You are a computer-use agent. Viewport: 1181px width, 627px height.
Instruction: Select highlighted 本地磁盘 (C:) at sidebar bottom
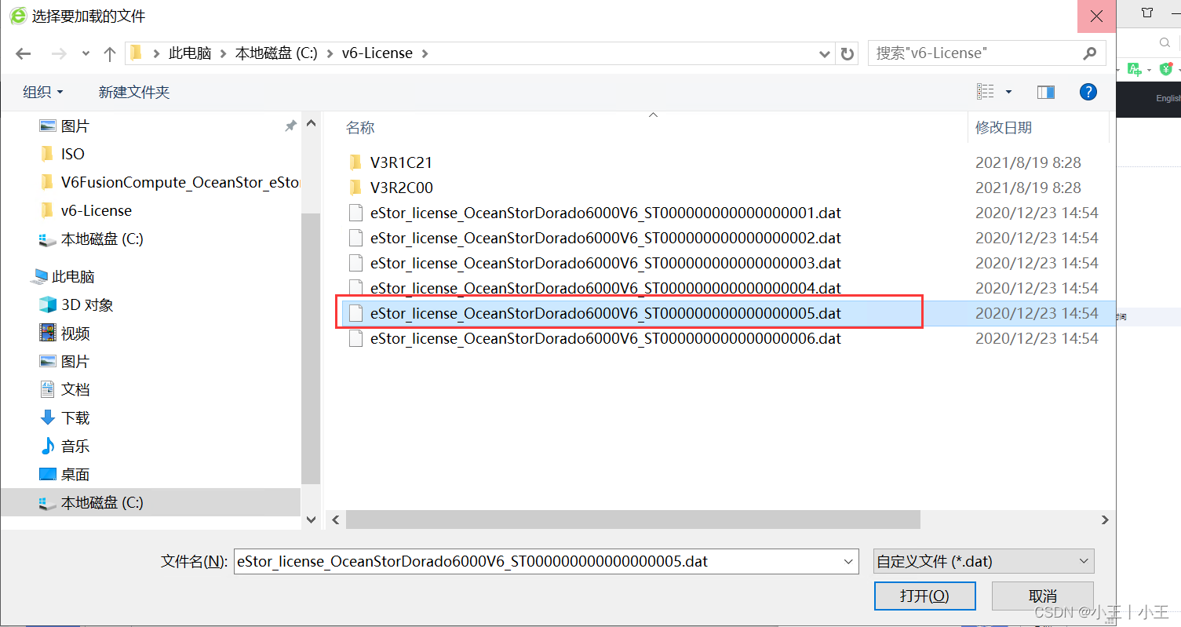[x=150, y=502]
